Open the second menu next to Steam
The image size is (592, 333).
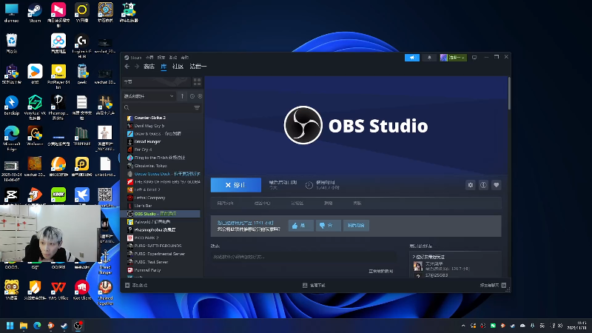(x=149, y=58)
